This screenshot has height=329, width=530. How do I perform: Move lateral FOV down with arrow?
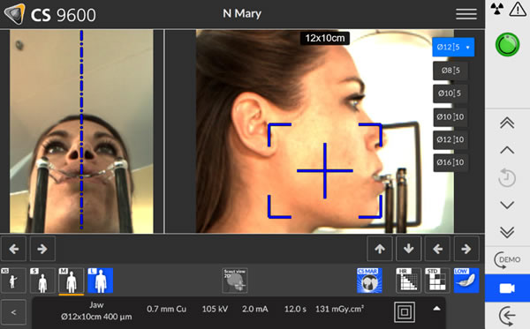coord(408,249)
